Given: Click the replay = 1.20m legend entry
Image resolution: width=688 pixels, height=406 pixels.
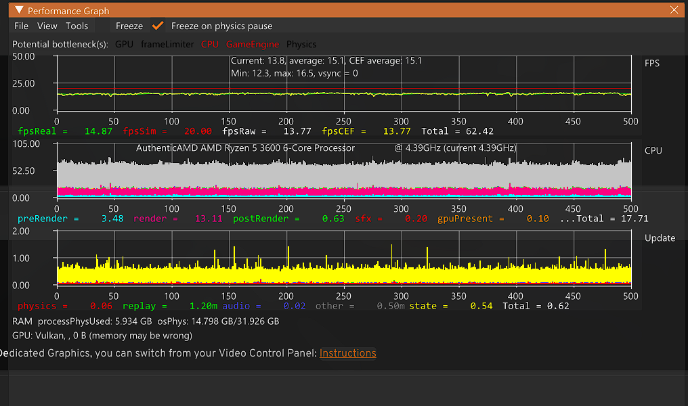Looking at the screenshot, I should point(170,306).
